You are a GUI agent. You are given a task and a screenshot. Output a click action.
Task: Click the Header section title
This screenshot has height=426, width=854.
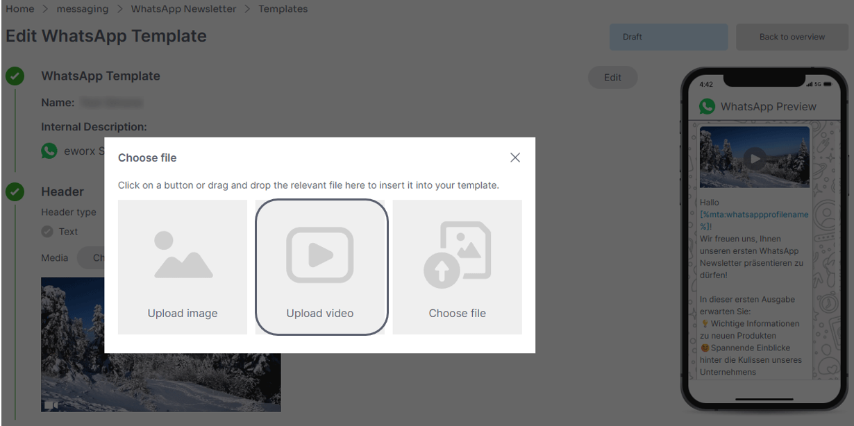62,191
